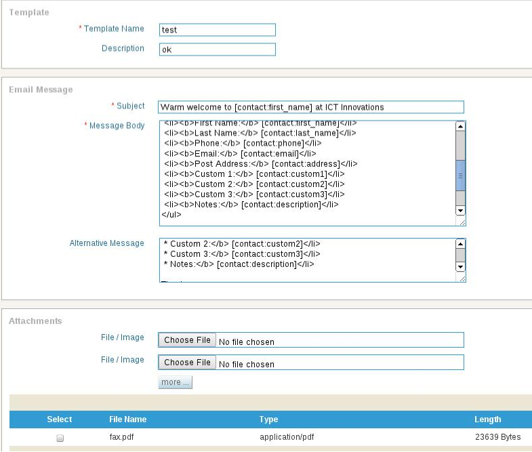Click the Alternative Message scroll down arrow

(460, 267)
